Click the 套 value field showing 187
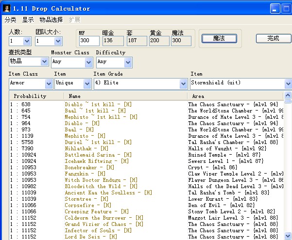 [137, 41]
